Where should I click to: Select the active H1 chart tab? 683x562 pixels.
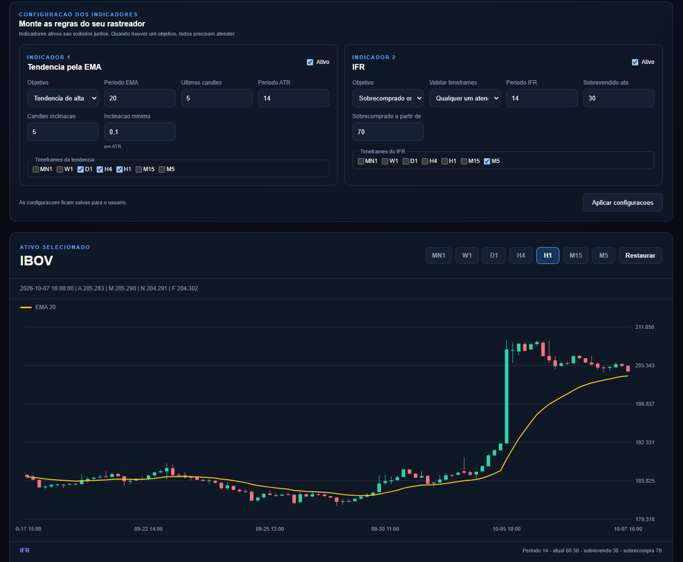pos(548,256)
